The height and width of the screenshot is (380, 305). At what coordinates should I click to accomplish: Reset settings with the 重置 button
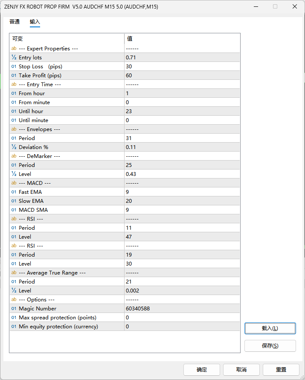pyautogui.click(x=281, y=370)
